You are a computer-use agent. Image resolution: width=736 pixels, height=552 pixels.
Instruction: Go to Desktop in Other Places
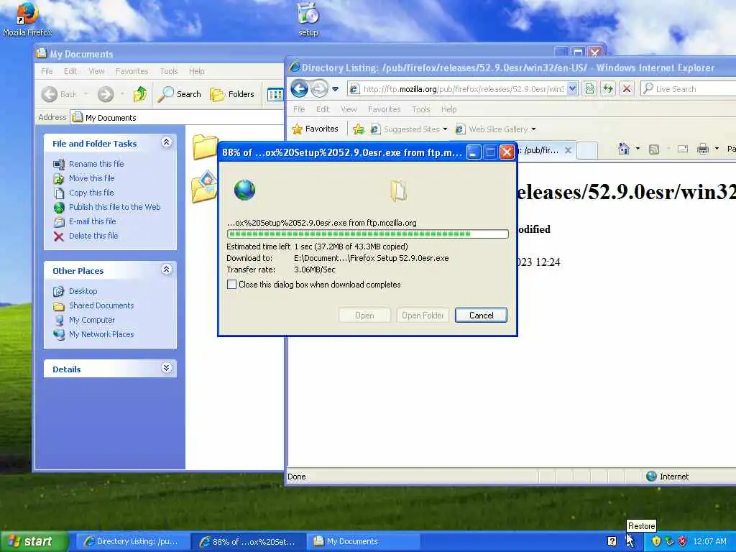pos(83,291)
